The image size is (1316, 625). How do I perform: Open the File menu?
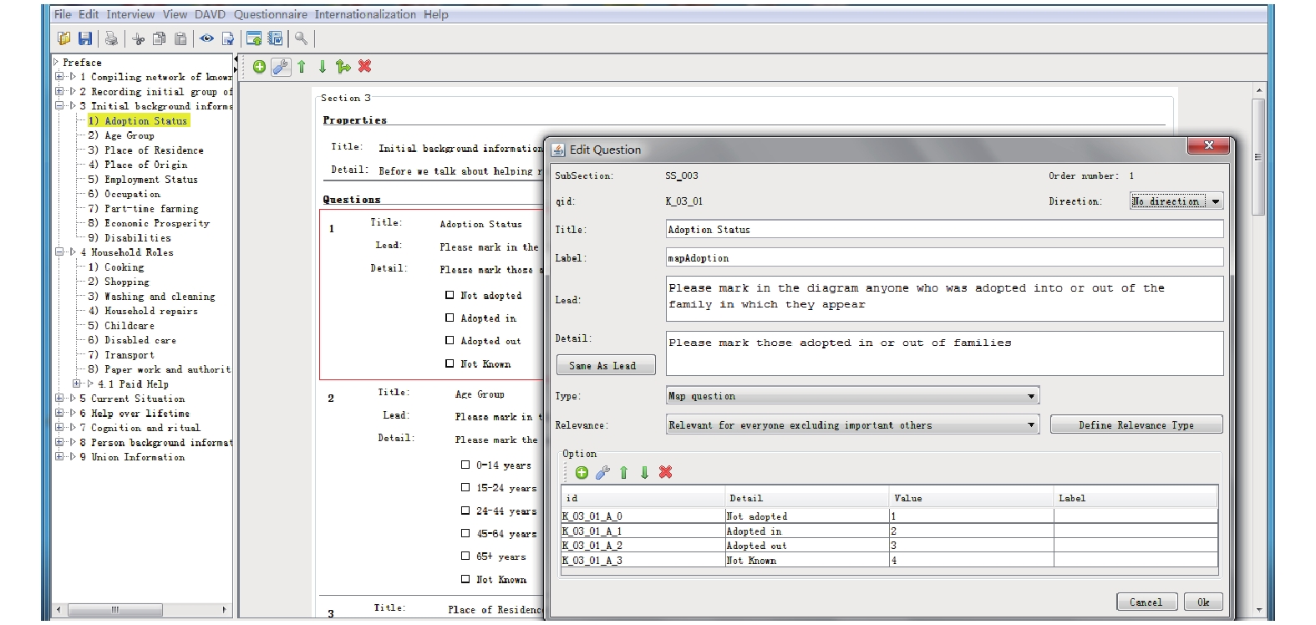coord(63,14)
